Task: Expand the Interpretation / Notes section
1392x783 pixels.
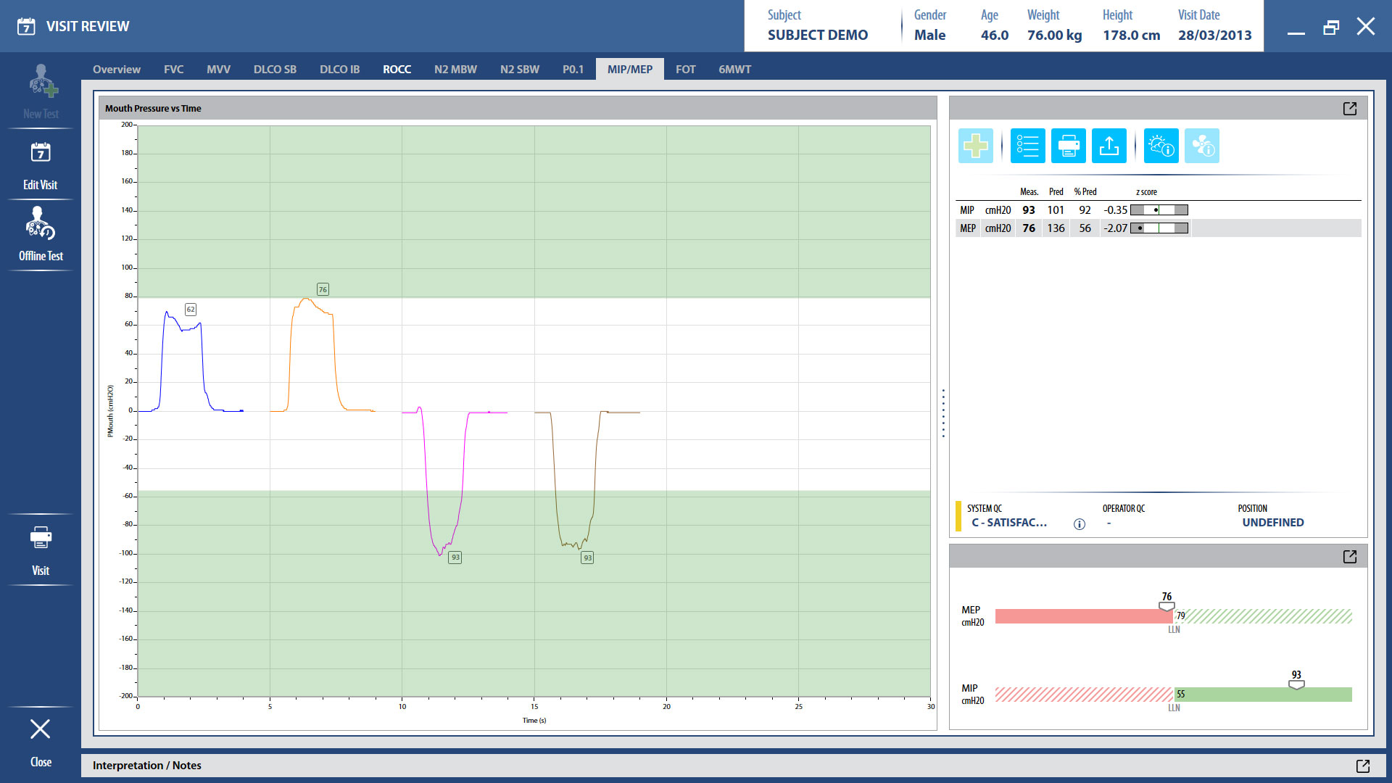Action: pyautogui.click(x=1362, y=766)
